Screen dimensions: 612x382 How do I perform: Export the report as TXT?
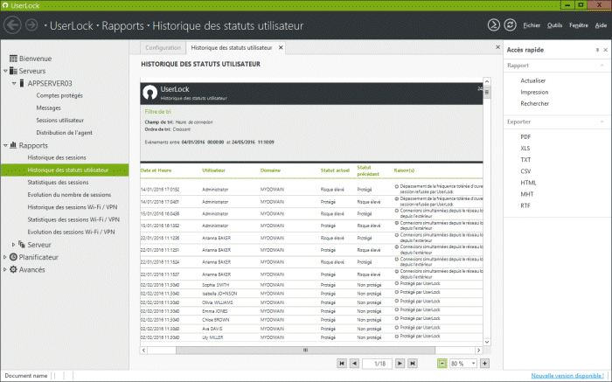pyautogui.click(x=525, y=160)
